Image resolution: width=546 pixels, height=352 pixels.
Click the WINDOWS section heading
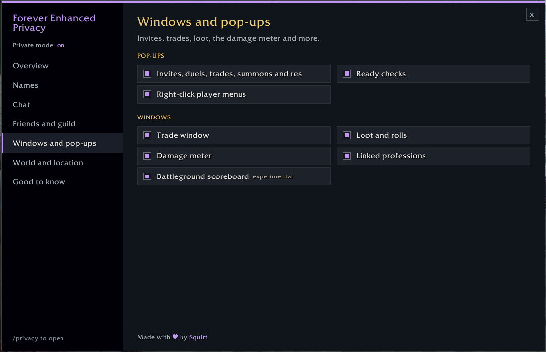[x=154, y=117]
